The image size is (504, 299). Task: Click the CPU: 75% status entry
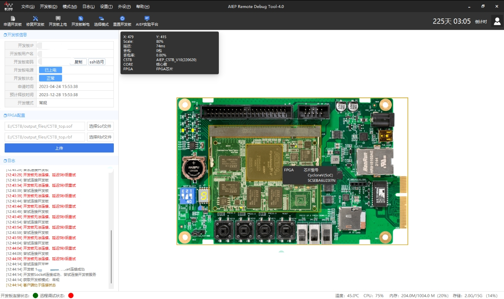pyautogui.click(x=373, y=296)
